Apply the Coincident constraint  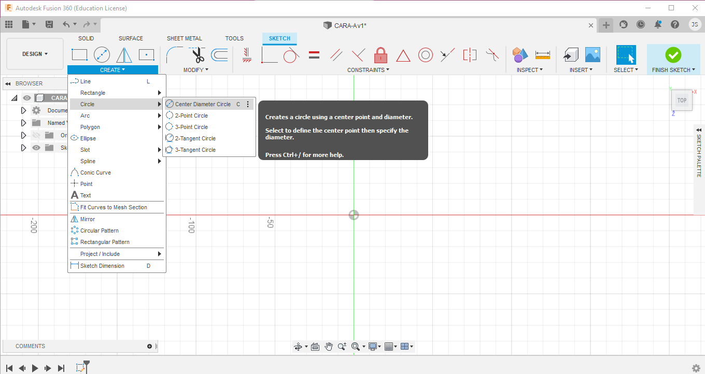270,54
